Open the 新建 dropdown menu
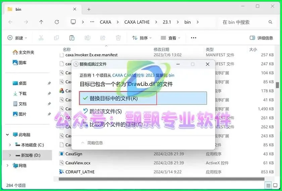282x191 pixels. click(x=17, y=38)
